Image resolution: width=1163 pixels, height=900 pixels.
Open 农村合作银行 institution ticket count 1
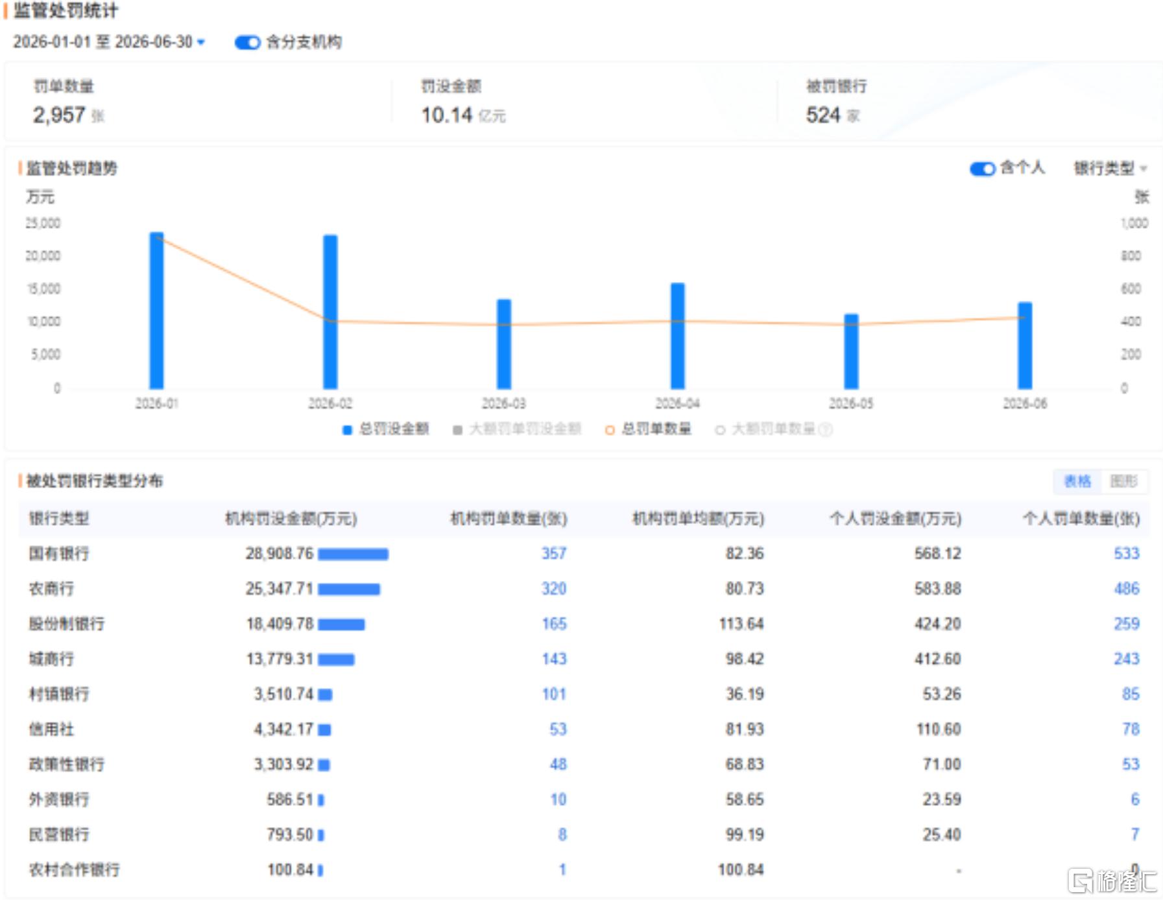(562, 870)
